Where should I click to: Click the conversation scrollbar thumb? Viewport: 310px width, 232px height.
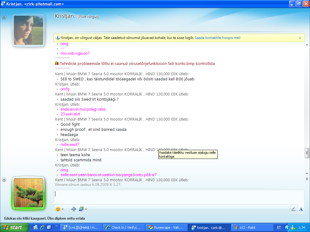[307, 153]
